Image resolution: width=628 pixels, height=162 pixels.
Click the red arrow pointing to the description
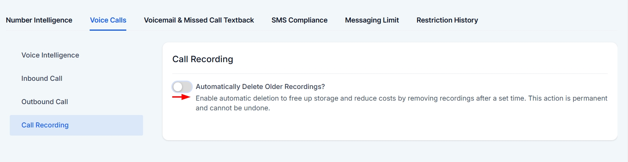click(181, 97)
